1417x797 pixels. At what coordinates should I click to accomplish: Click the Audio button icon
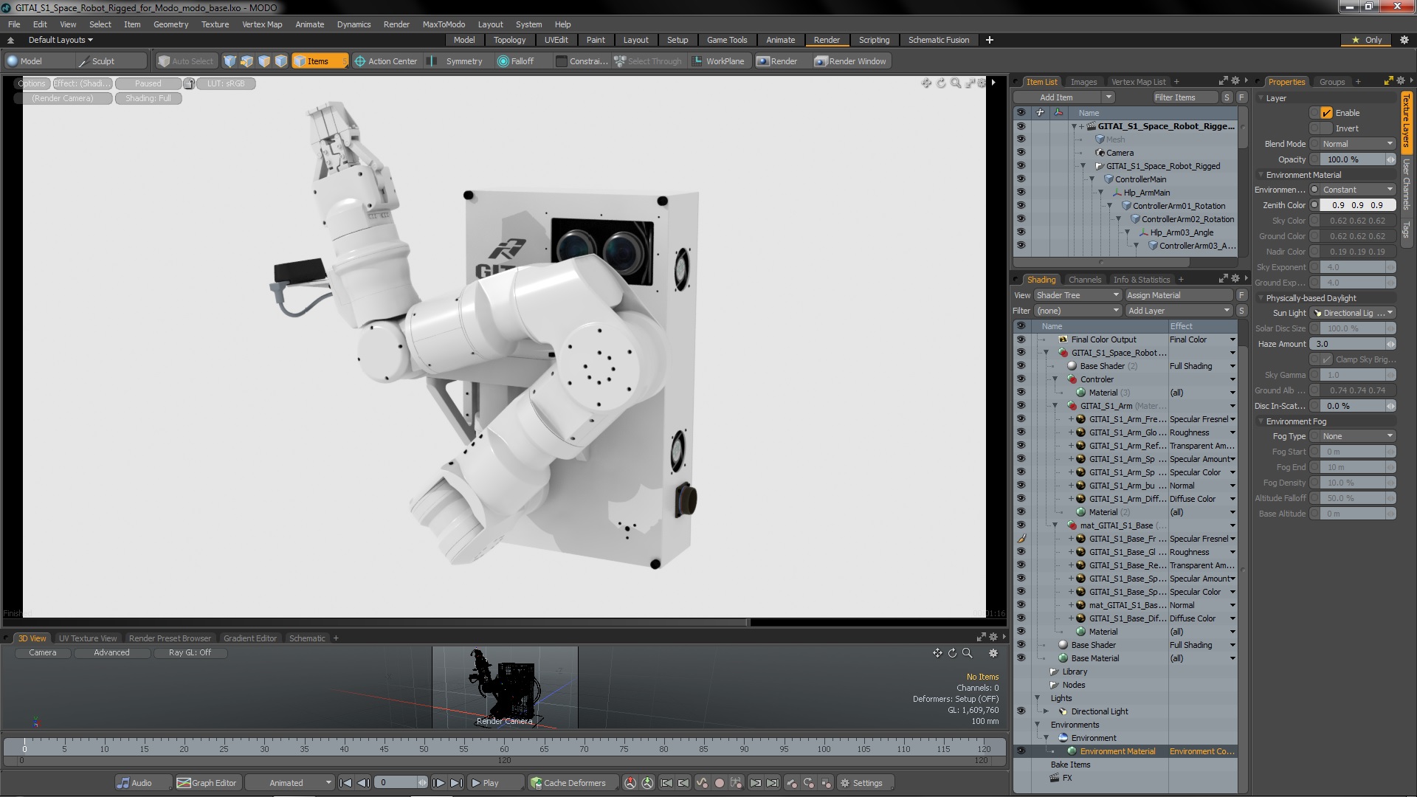point(125,783)
